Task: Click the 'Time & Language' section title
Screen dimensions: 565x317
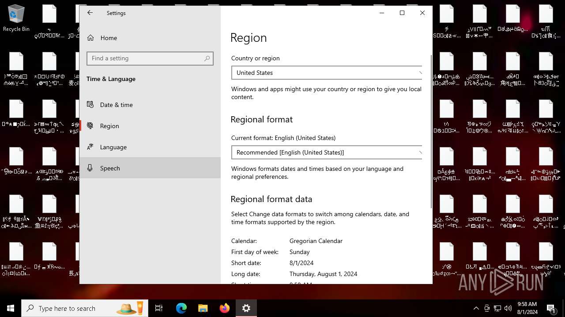Action: 111,79
